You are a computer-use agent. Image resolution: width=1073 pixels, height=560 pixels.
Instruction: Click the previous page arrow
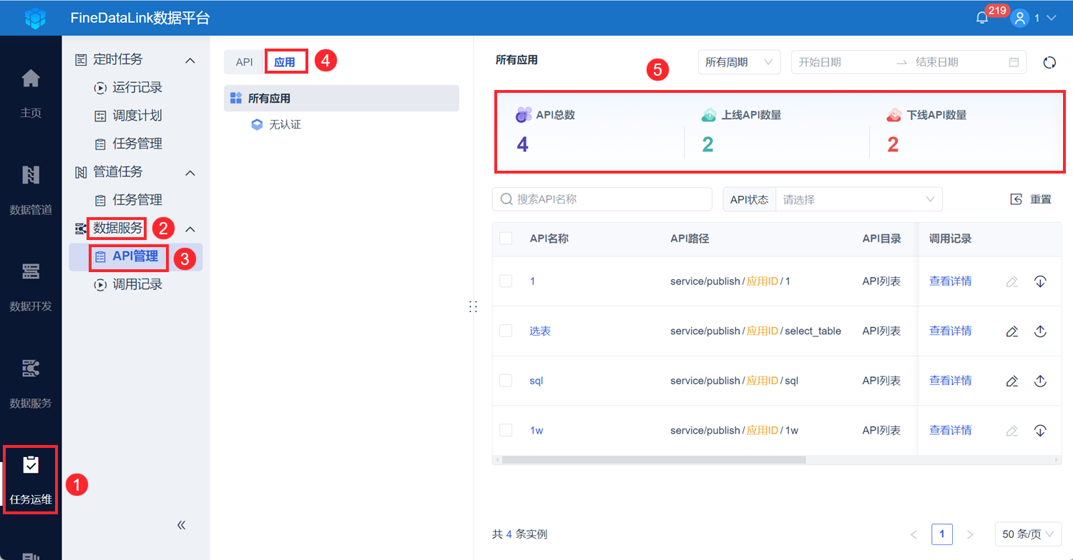913,534
